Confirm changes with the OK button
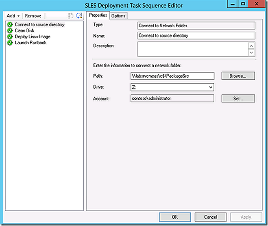Screen dimensions: 268x226 pyautogui.click(x=175, y=217)
